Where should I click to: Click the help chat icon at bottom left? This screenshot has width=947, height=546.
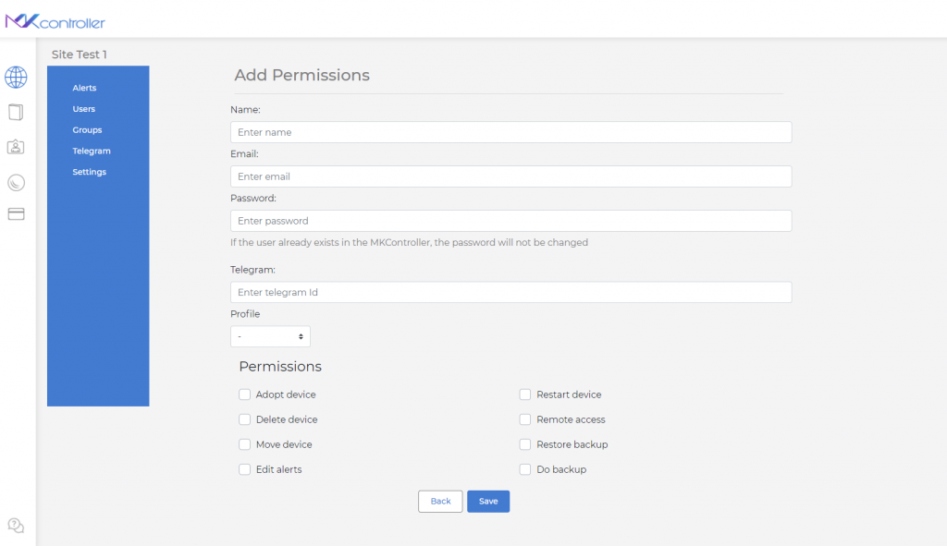coord(16,525)
